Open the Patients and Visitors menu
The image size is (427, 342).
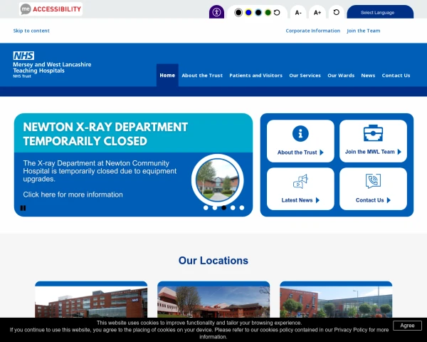pyautogui.click(x=255, y=76)
